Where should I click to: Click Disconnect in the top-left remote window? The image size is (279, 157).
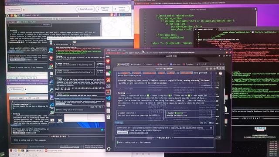click(14, 10)
